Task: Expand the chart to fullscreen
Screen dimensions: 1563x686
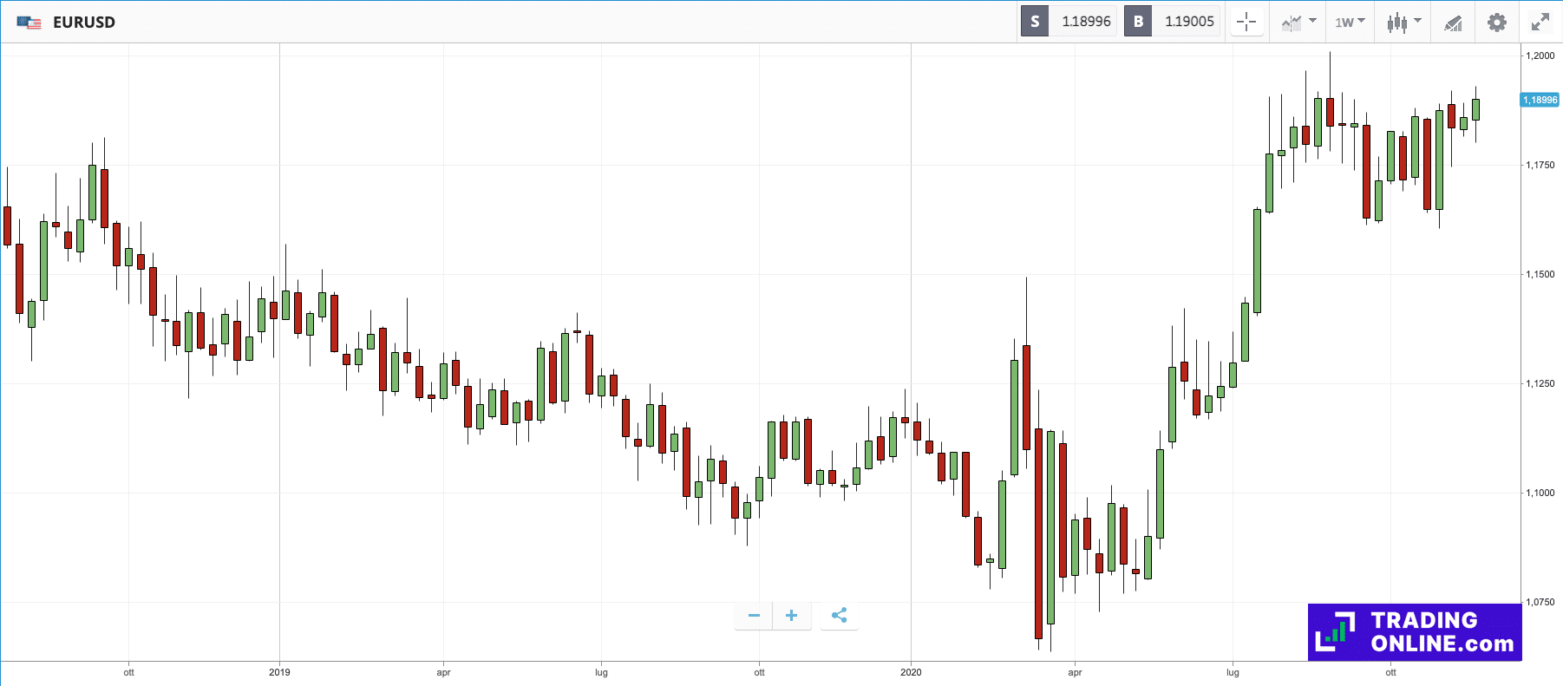Action: click(1540, 21)
